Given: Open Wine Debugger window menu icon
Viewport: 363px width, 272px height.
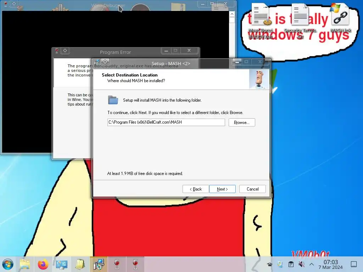Looking at the screenshot, I should point(6,4).
